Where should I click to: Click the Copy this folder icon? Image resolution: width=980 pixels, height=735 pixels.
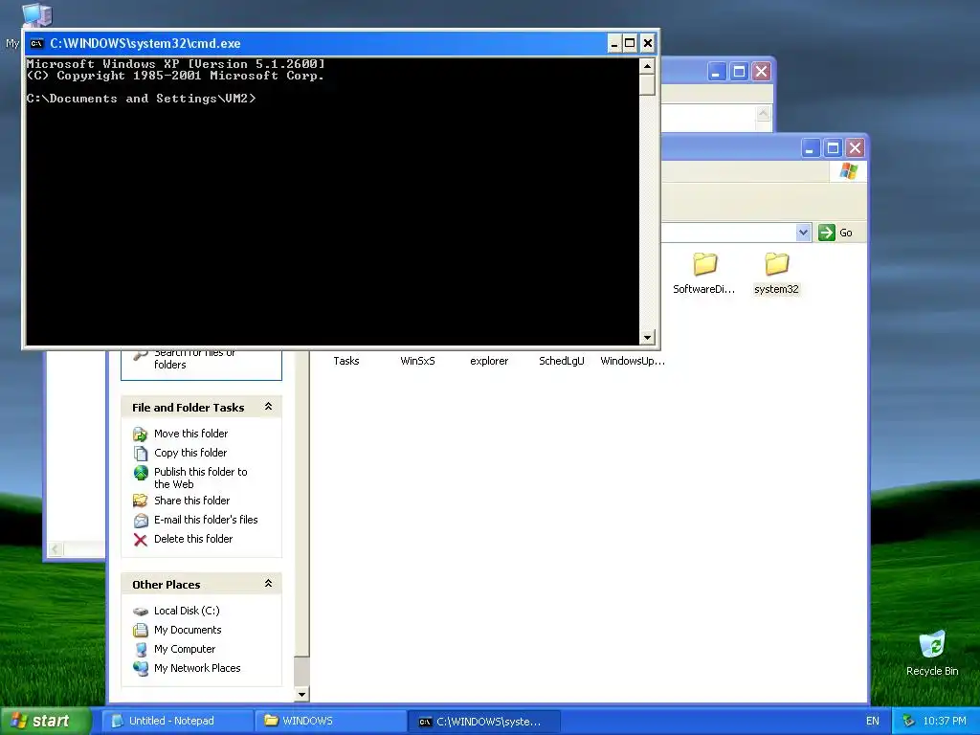tap(141, 453)
